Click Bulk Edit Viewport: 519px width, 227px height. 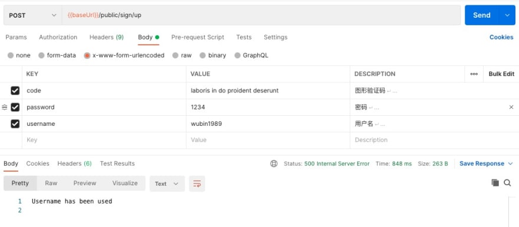(x=501, y=74)
